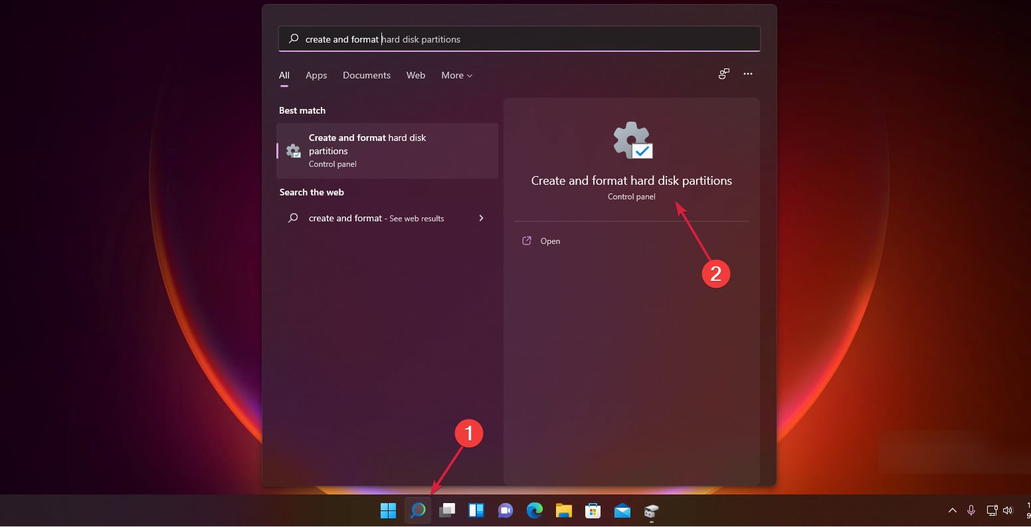This screenshot has height=527, width=1031.
Task: Expand web results chevron for create and format
Action: point(481,218)
